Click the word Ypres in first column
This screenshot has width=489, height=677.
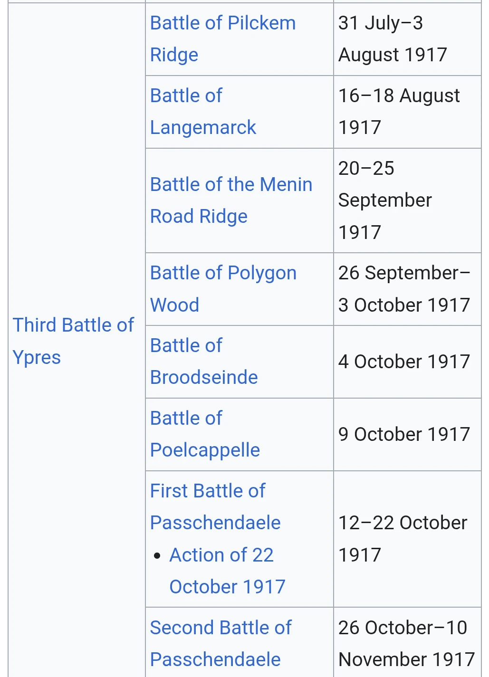37,357
